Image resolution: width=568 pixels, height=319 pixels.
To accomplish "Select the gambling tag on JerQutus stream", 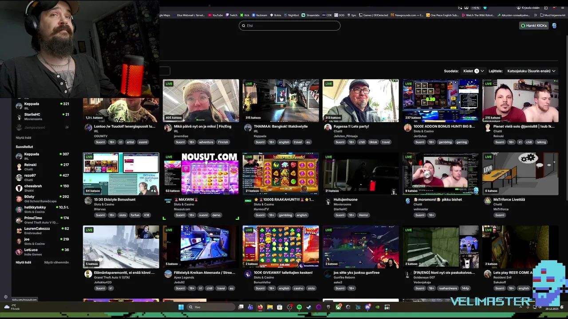I will (445, 142).
